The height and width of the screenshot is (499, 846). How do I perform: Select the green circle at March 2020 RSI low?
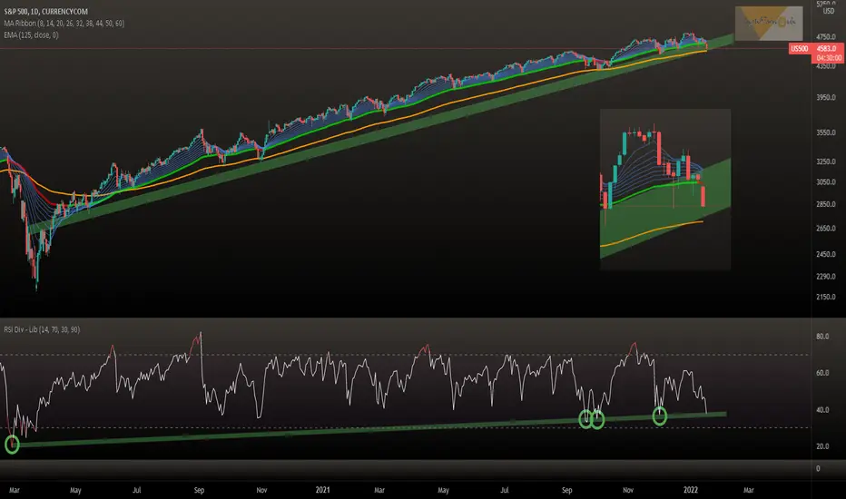[12, 445]
